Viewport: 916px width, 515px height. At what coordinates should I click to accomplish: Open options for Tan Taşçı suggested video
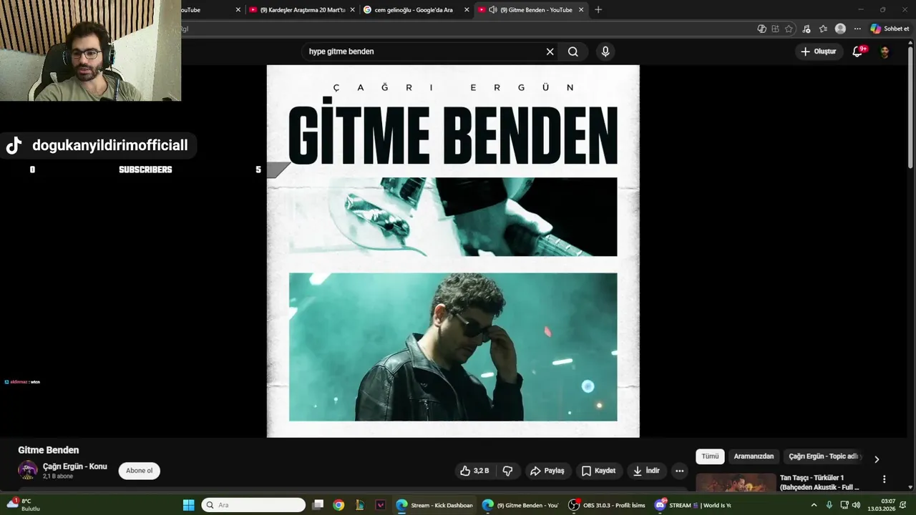(x=884, y=479)
